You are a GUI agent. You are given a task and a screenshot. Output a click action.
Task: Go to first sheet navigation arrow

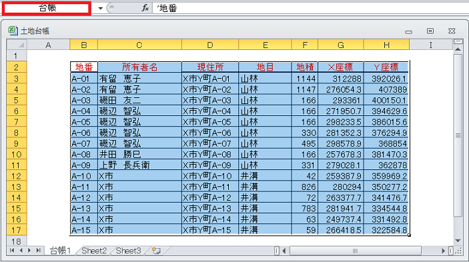(x=12, y=251)
